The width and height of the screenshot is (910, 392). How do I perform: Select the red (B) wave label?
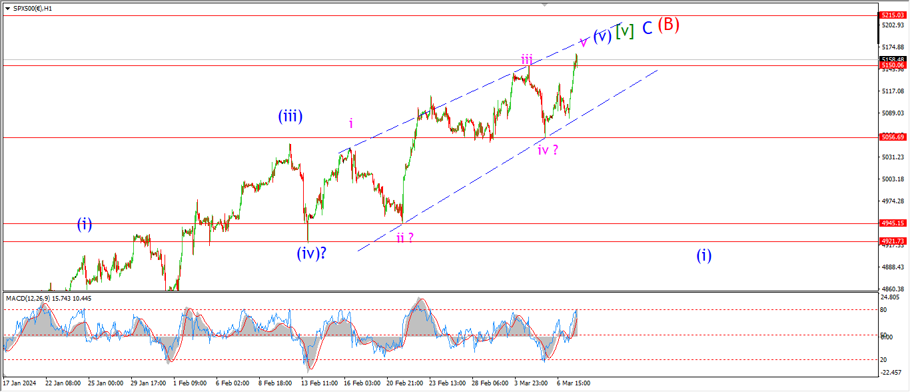tap(668, 25)
